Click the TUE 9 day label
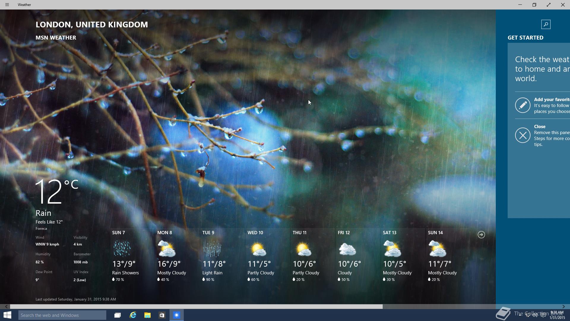Screen dimensions: 570x321 click(x=208, y=232)
